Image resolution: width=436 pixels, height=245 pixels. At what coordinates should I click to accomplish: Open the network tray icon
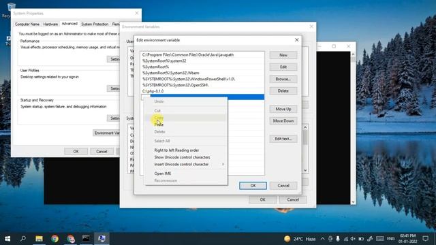pos(345,239)
